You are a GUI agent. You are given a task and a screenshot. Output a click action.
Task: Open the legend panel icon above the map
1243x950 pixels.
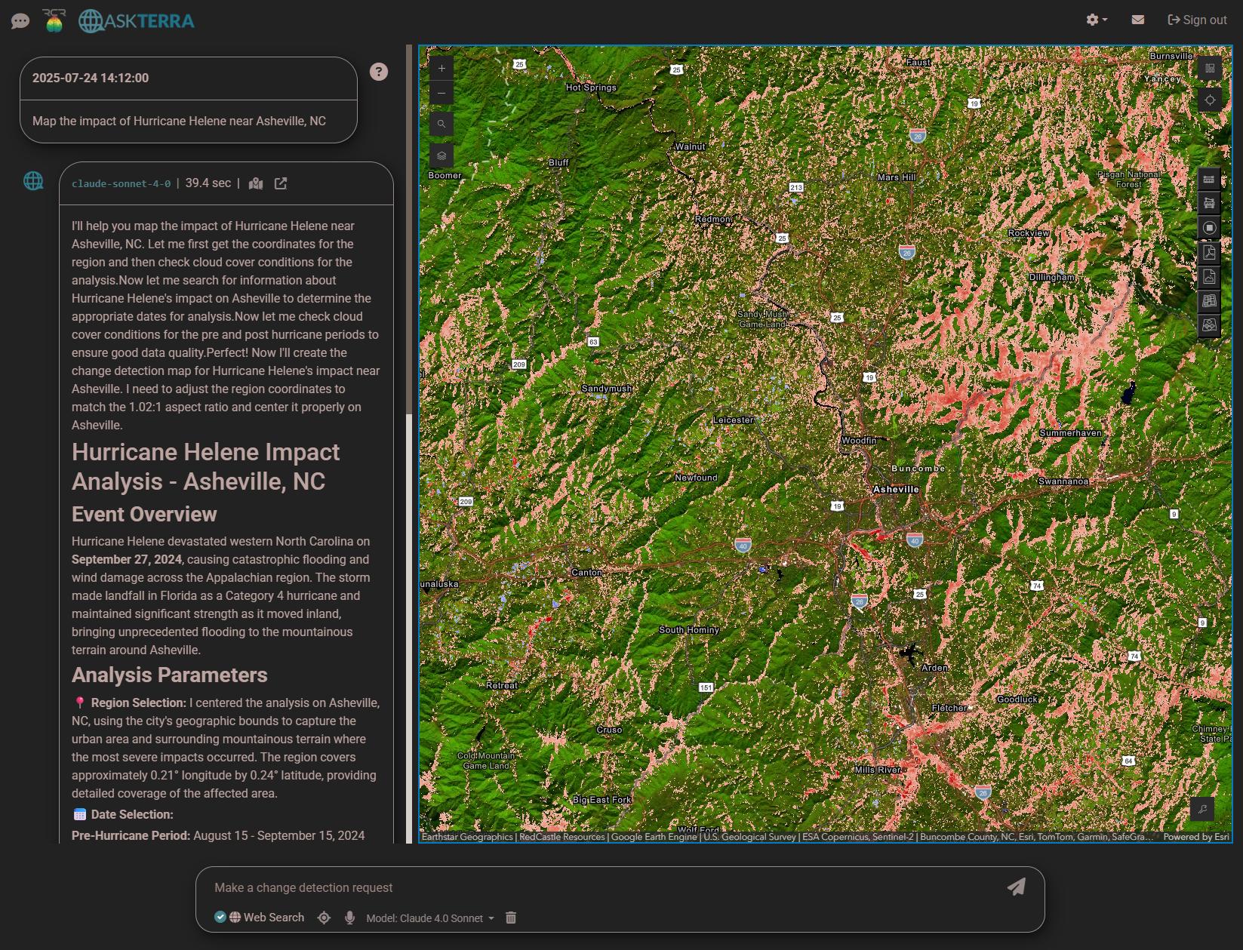[x=1208, y=69]
